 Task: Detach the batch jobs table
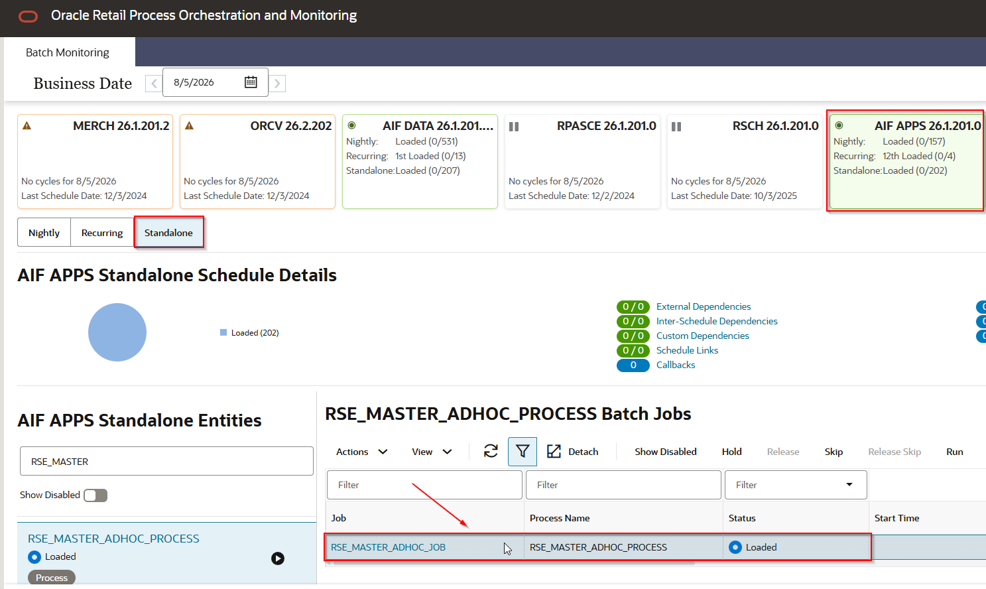pos(573,452)
